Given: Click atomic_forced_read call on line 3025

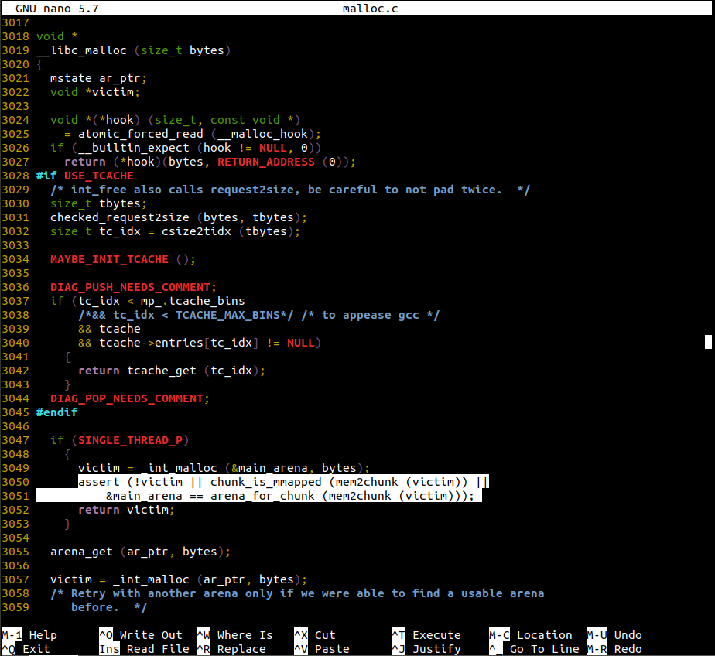Looking at the screenshot, I should [141, 134].
